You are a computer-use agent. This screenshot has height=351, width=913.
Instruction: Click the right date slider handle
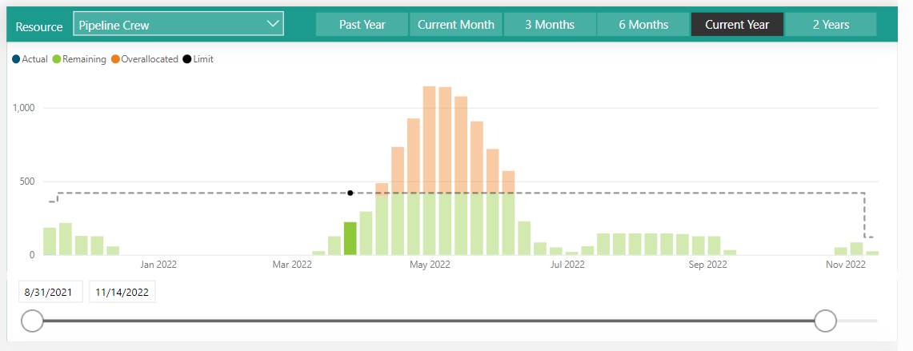coord(825,321)
